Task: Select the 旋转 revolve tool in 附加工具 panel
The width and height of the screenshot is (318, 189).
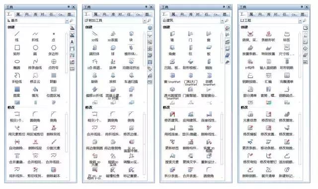Action: point(95,78)
